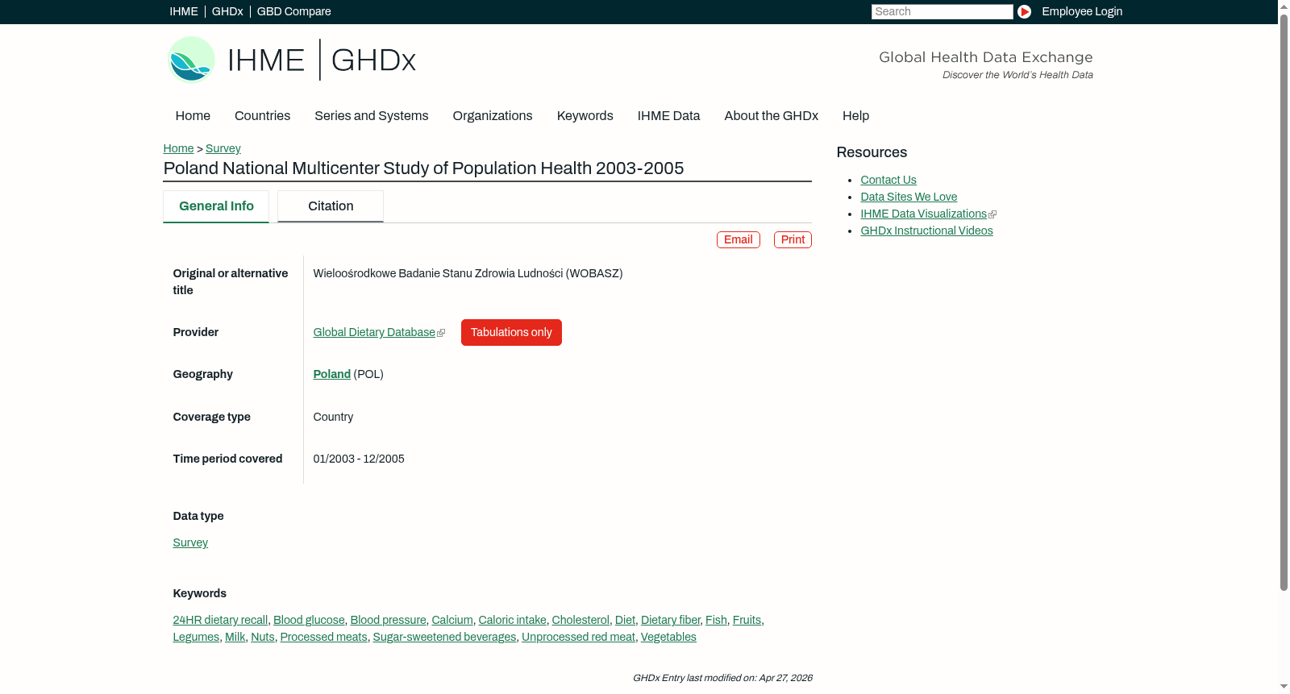The height and width of the screenshot is (694, 1290).
Task: Click the Tabulations only red button
Action: tap(511, 333)
